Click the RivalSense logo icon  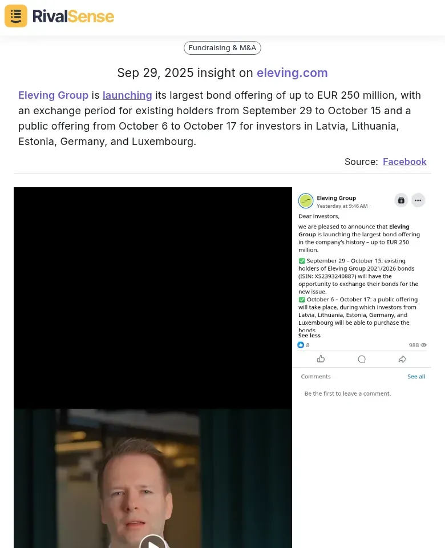pyautogui.click(x=16, y=16)
